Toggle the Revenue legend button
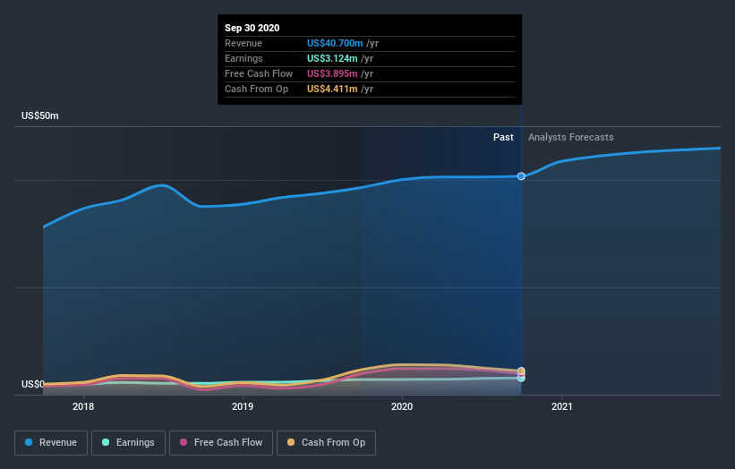This screenshot has height=469, width=735. click(x=51, y=443)
